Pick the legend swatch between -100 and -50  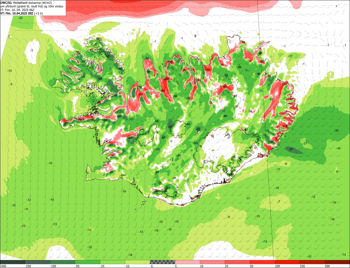pyautogui.click(x=62, y=262)
